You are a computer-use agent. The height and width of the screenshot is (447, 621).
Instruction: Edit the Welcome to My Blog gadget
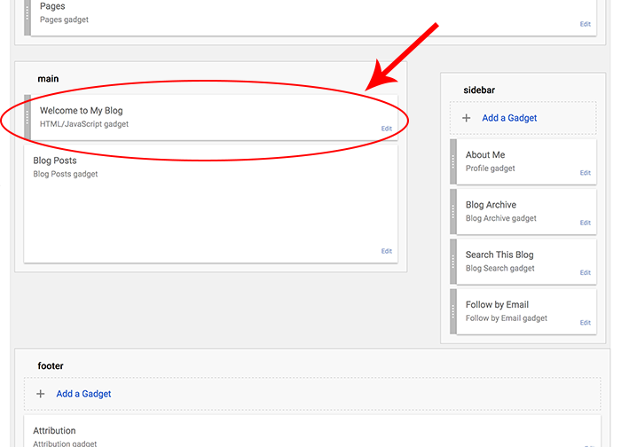386,129
